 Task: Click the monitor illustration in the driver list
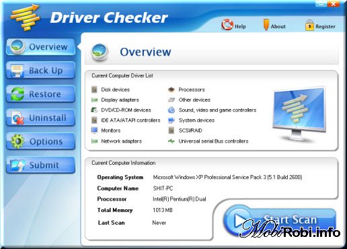click(x=299, y=114)
